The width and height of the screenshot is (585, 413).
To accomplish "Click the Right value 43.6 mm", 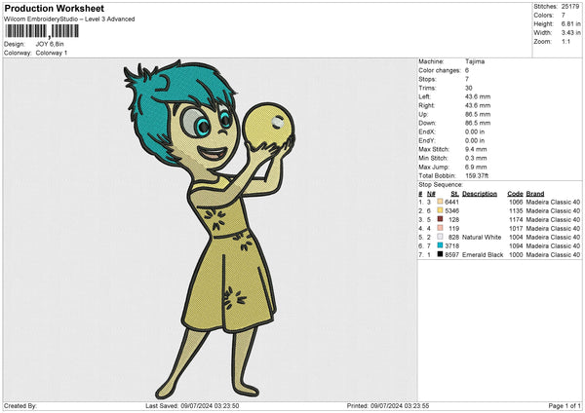I will point(478,105).
